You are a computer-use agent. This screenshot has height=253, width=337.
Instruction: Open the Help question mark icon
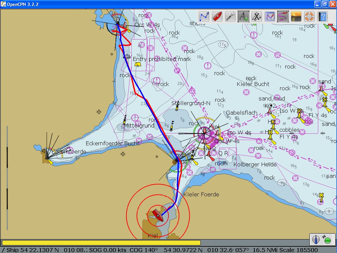(323, 16)
